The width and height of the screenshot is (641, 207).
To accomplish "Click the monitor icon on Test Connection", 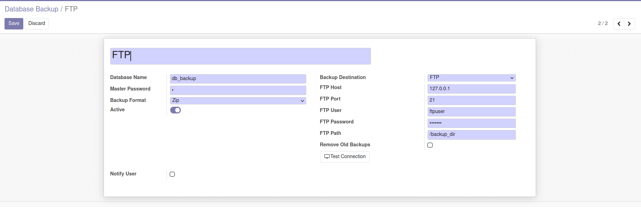I will [x=327, y=157].
